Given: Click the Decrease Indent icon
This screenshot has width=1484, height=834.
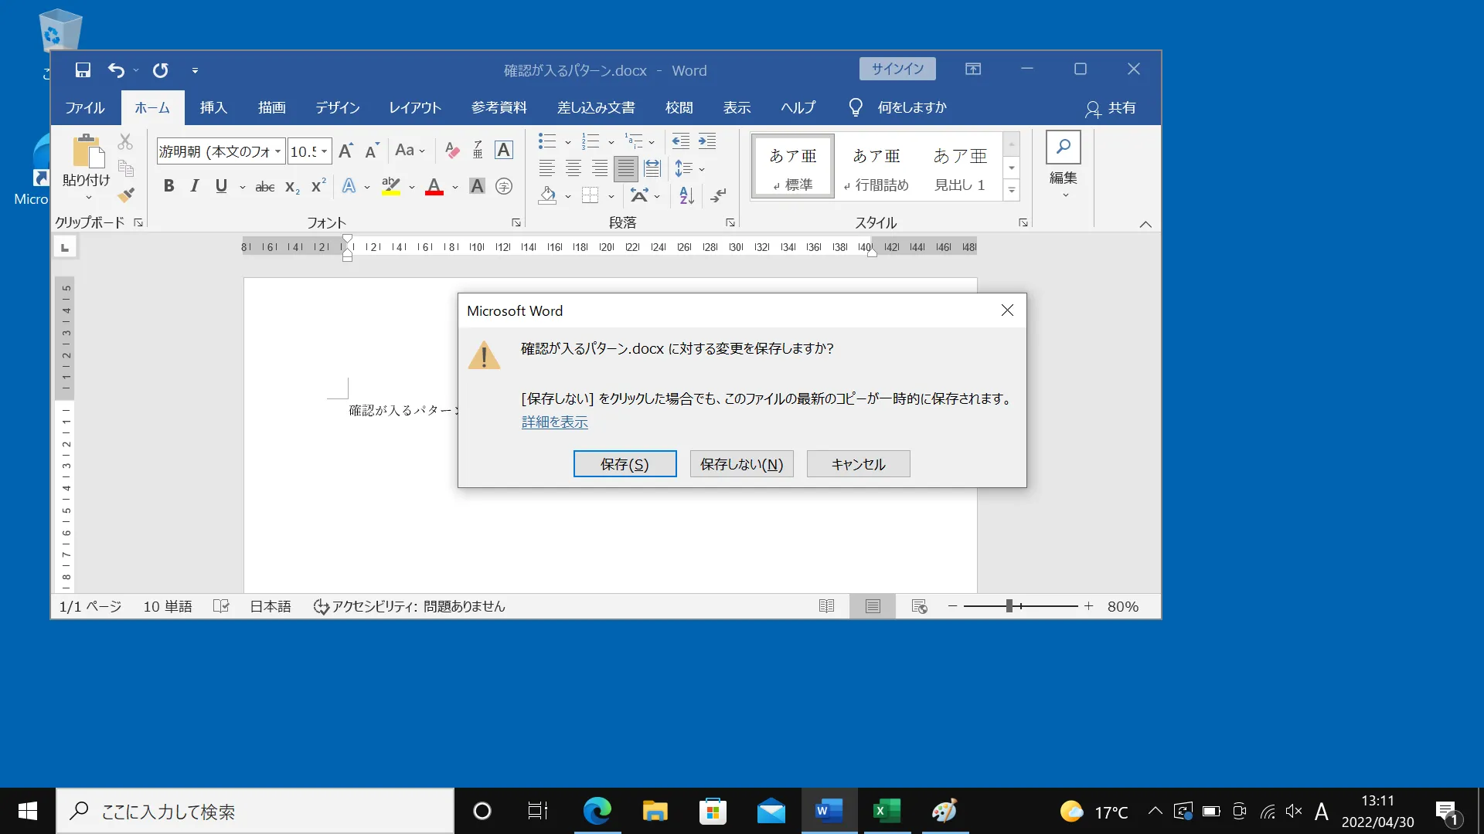Looking at the screenshot, I should coord(681,141).
